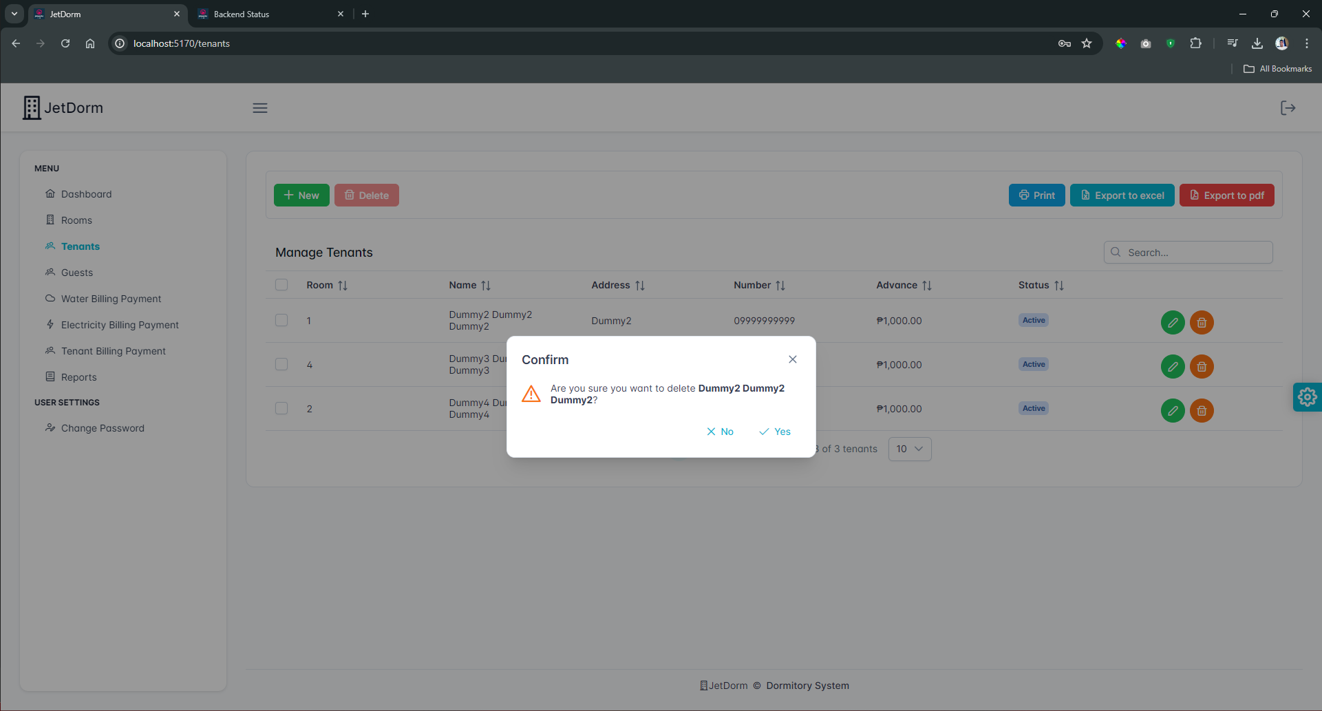Close the Backend Status tab

pos(341,14)
